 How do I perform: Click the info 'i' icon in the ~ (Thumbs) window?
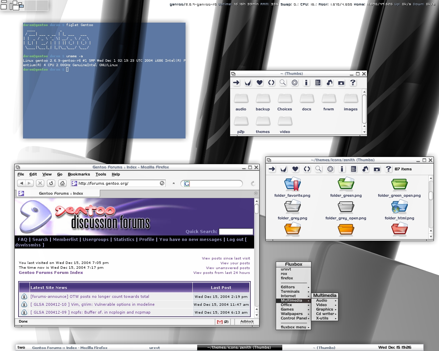[x=306, y=83]
